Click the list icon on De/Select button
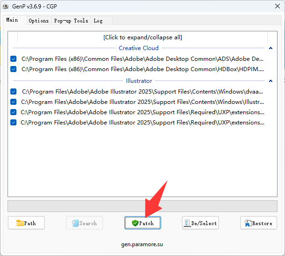This screenshot has width=285, height=256. tap(187, 223)
